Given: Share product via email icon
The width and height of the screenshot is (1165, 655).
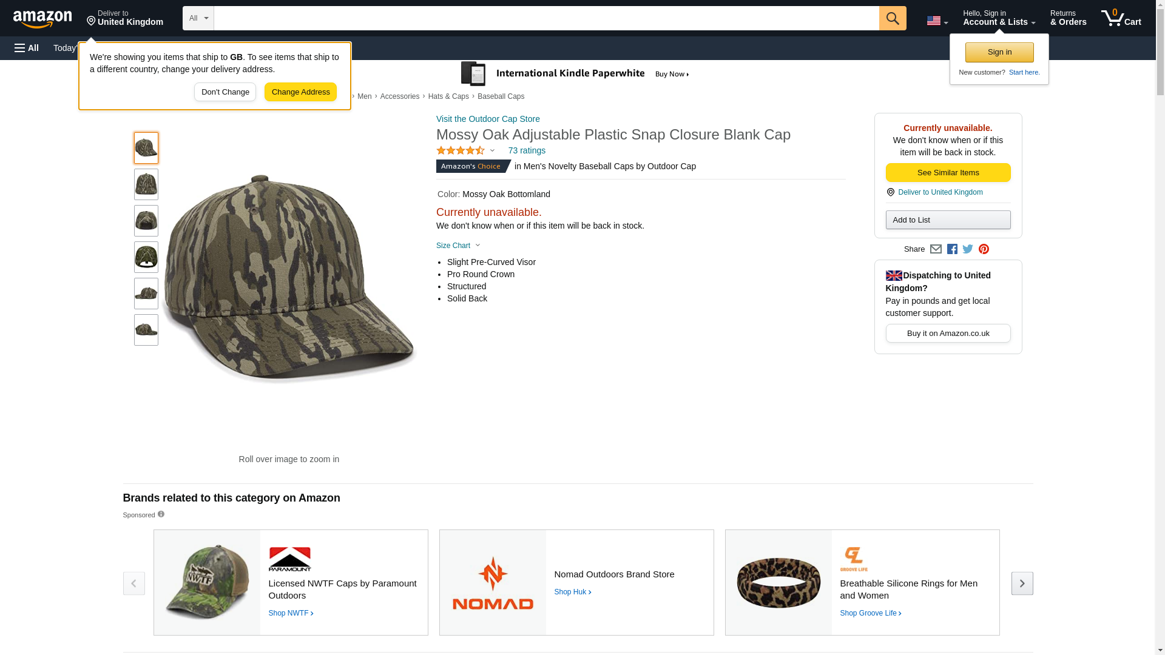Looking at the screenshot, I should (936, 249).
